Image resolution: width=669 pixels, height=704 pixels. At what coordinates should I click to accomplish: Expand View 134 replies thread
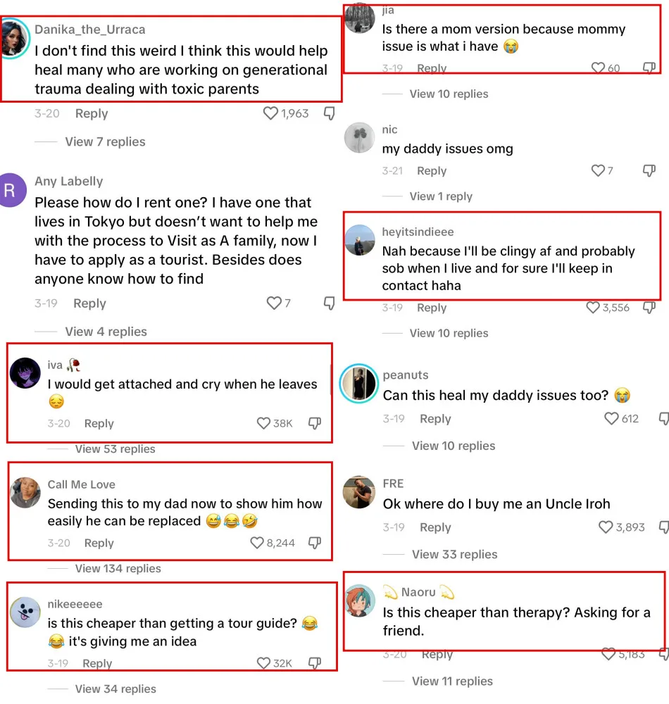(118, 568)
